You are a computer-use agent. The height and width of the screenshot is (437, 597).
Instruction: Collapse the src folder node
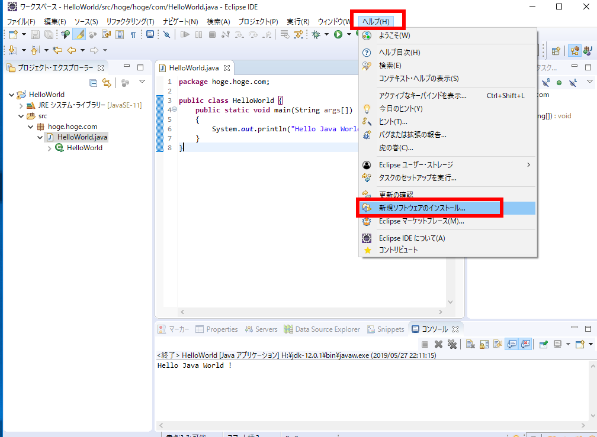tap(21, 116)
